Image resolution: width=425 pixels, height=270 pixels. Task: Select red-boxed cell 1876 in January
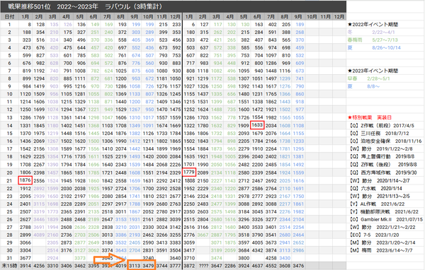tap(25, 180)
